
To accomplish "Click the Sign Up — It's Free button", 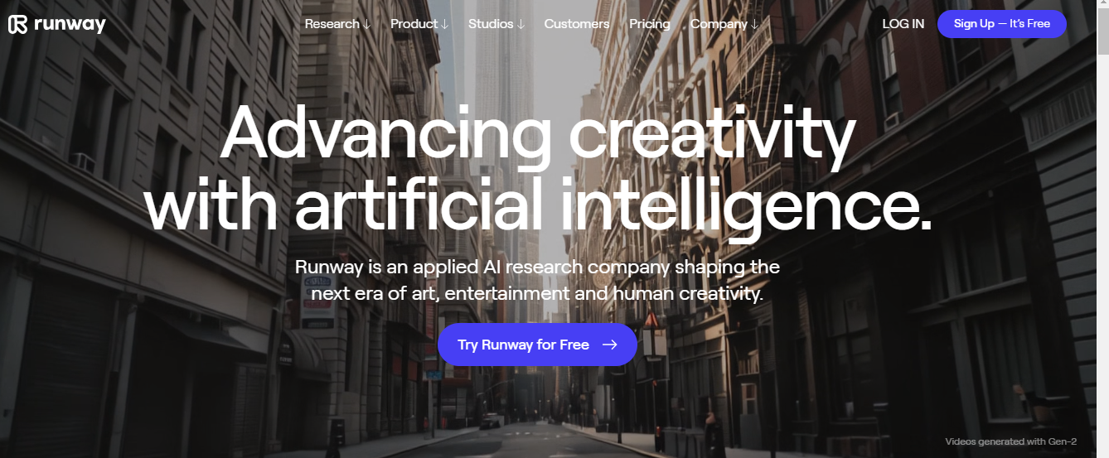I will click(x=1002, y=24).
